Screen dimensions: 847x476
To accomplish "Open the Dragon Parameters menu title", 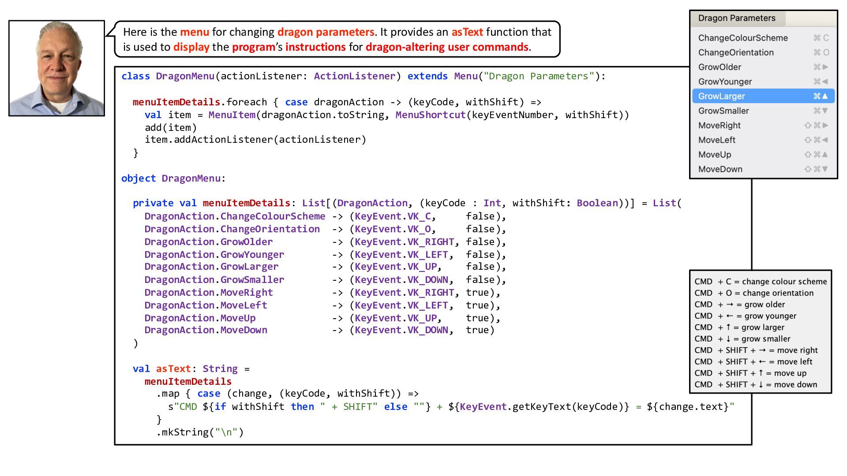I will coord(737,18).
